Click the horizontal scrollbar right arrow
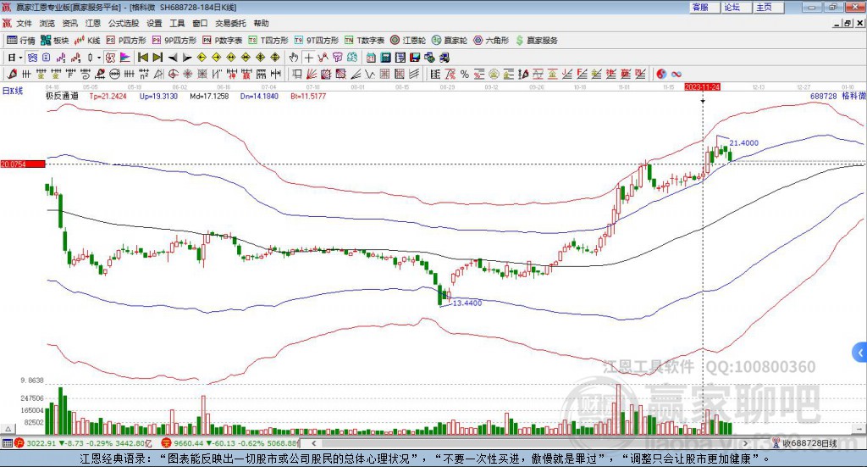867x467 pixels. (745, 443)
